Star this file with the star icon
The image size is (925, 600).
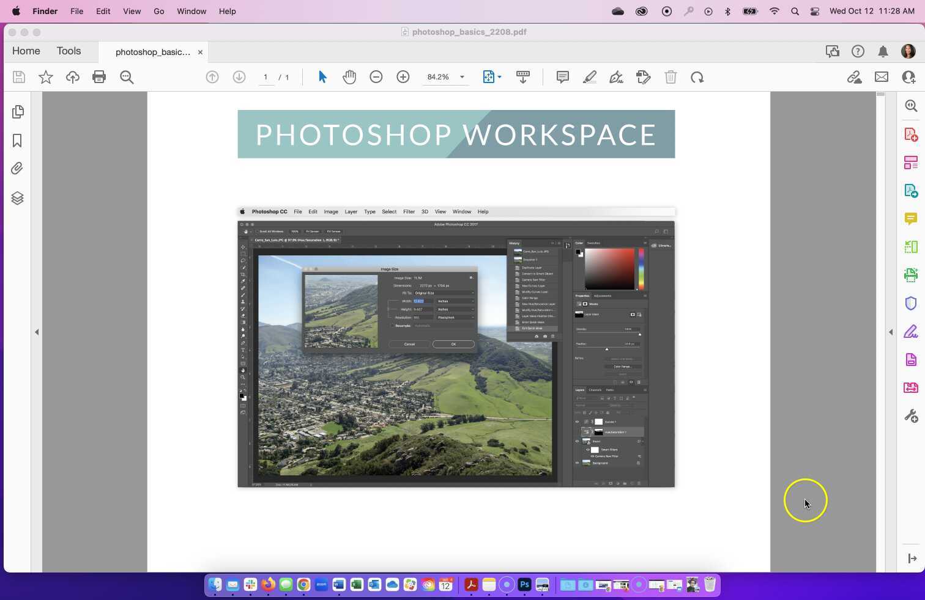(x=46, y=77)
